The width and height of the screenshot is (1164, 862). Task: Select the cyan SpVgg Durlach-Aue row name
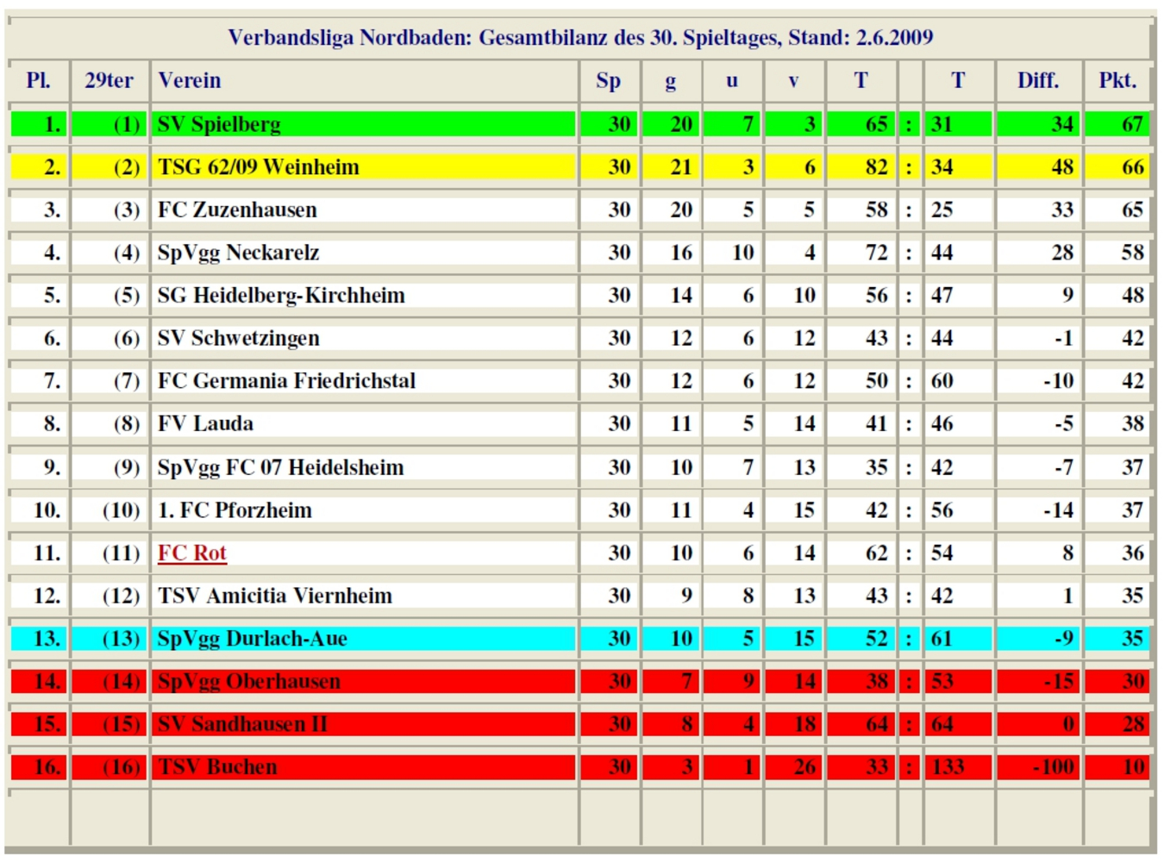(x=252, y=639)
